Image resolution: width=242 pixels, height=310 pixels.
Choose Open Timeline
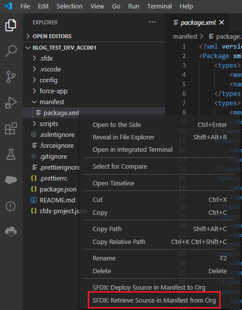[160, 183]
